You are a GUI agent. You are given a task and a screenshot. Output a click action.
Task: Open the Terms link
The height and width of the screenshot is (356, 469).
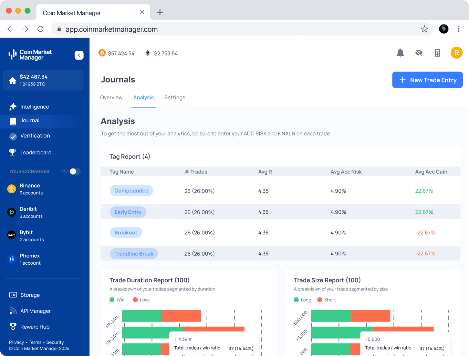[x=35, y=342]
